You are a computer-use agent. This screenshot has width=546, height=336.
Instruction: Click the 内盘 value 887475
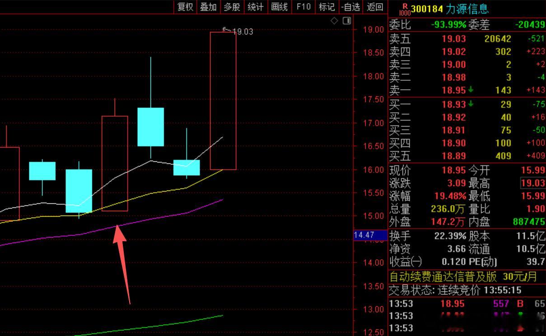[529, 222]
